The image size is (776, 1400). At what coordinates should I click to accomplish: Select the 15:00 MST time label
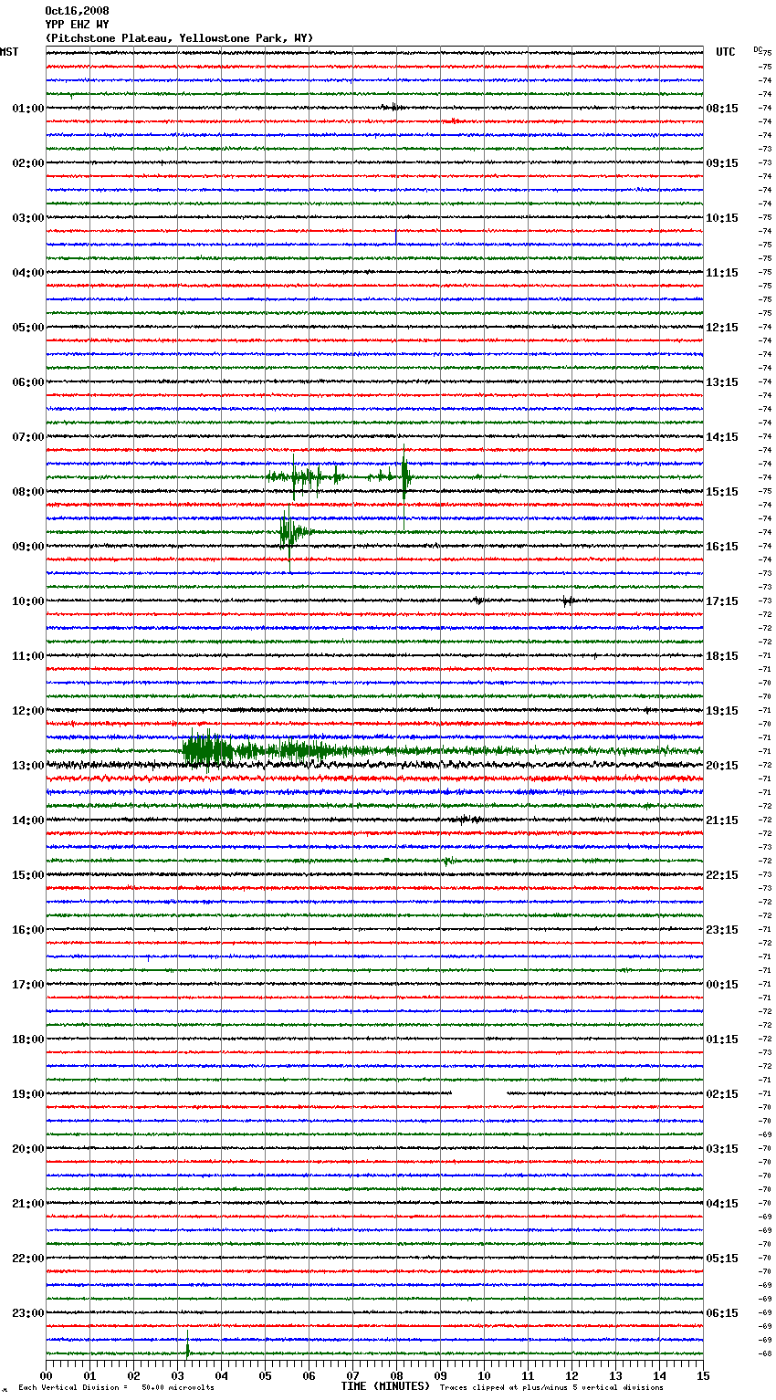[x=27, y=875]
